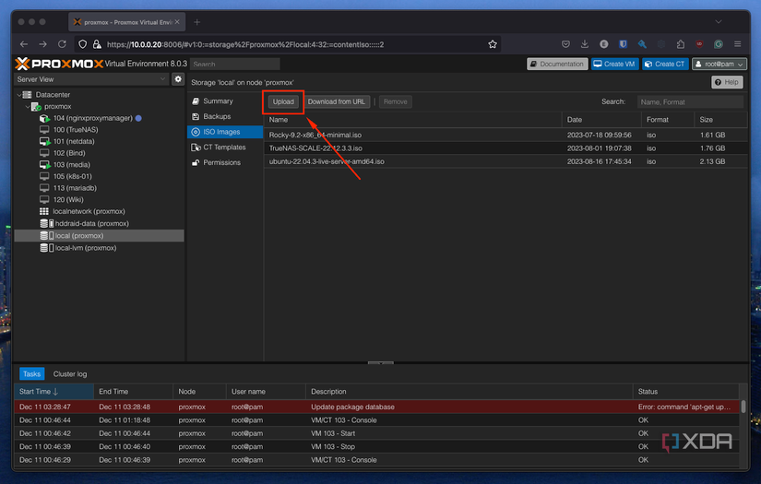This screenshot has width=761, height=484.
Task: Open the root@pam user dropdown
Action: point(719,64)
